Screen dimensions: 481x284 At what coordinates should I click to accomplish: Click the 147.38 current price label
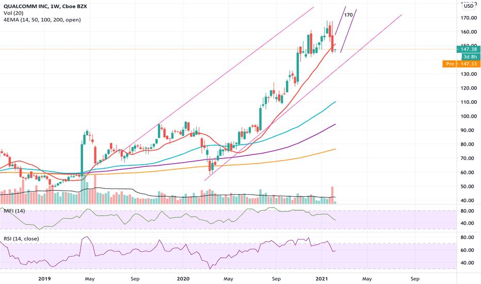click(469, 49)
